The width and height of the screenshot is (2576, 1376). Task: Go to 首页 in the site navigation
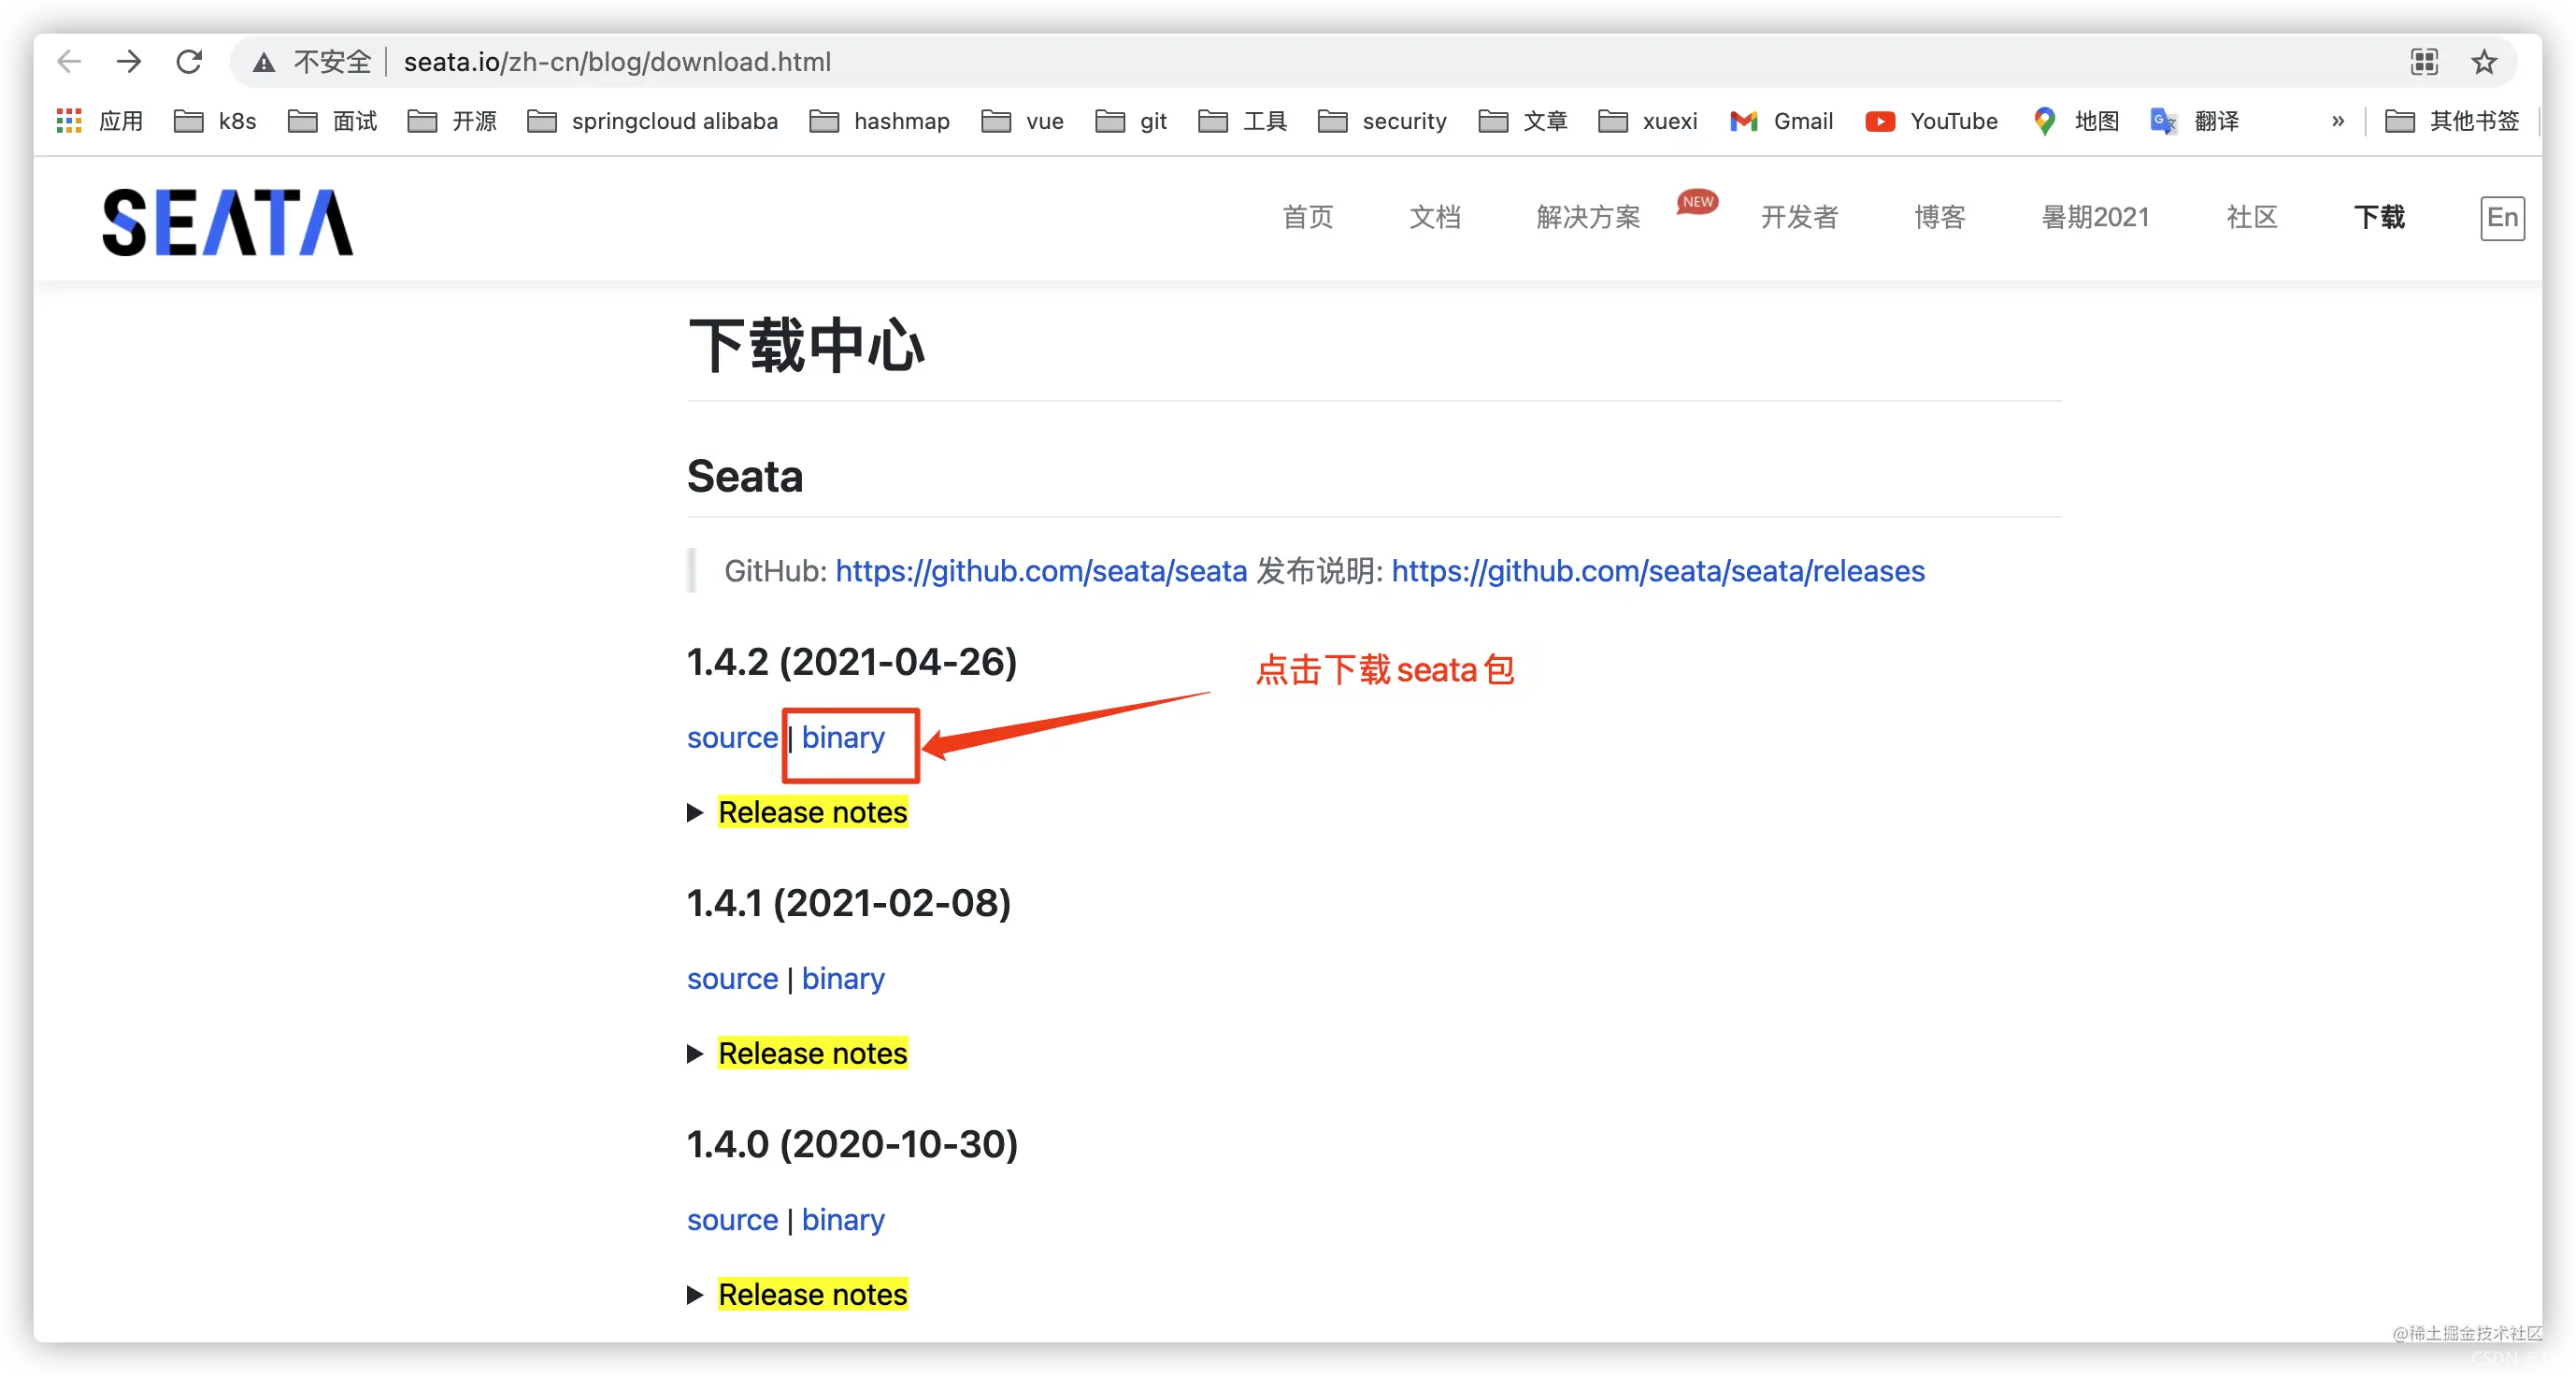1308,217
